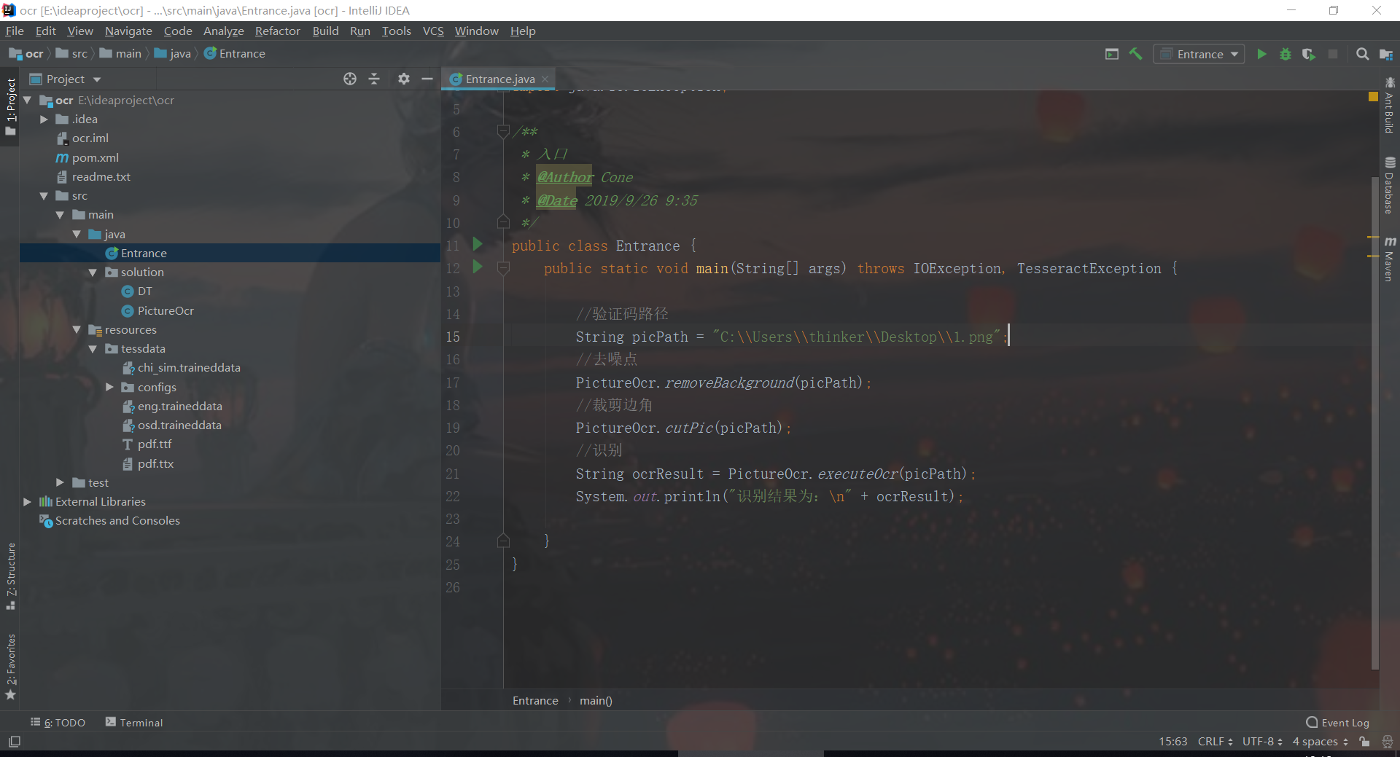
Task: Open Project panel settings gear
Action: click(x=403, y=79)
